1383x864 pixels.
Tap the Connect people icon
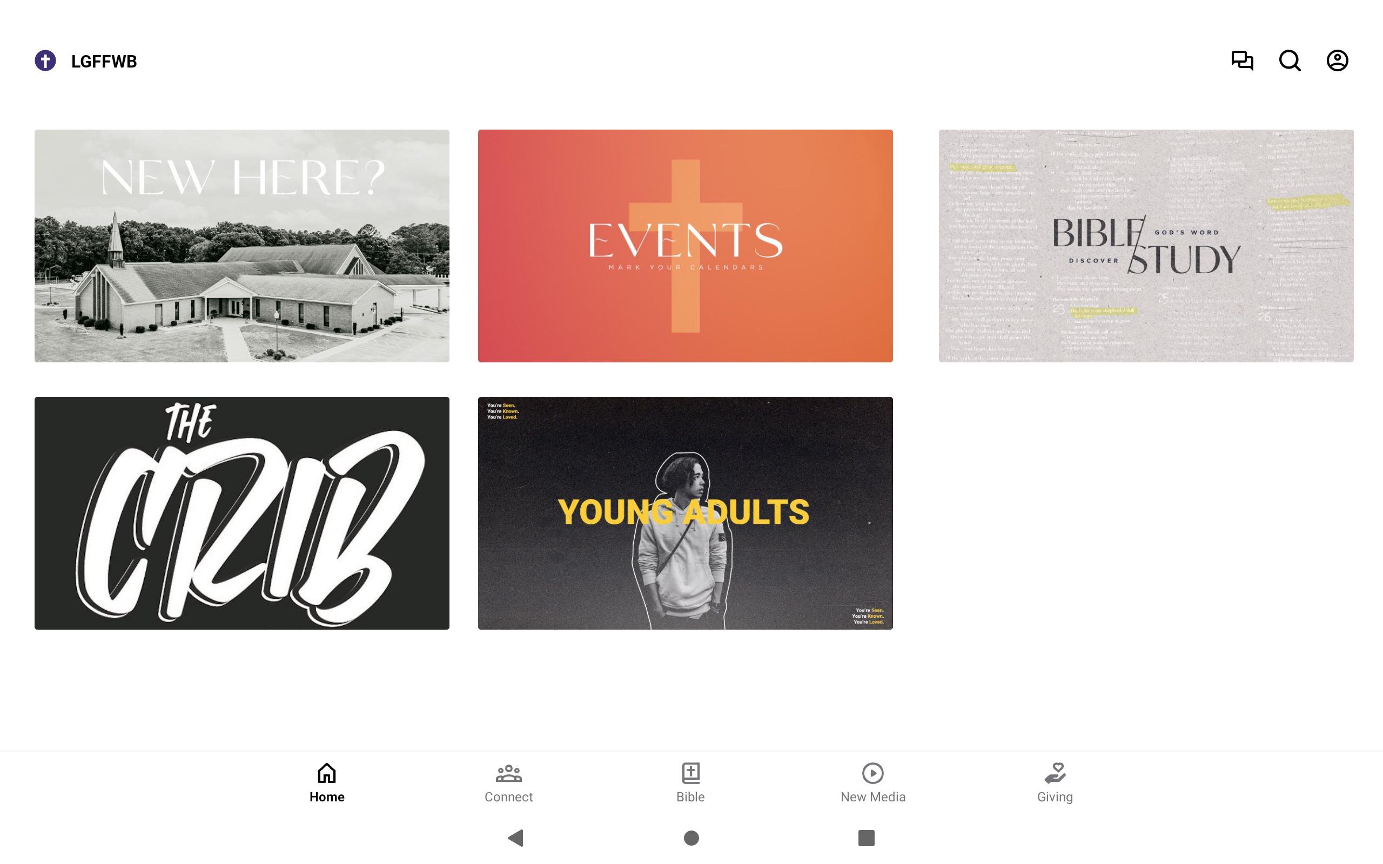tap(508, 773)
